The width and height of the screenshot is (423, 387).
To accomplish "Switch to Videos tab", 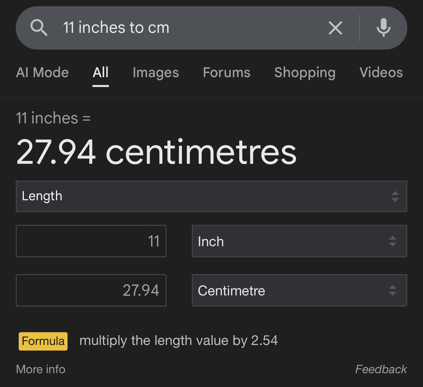I will 381,72.
